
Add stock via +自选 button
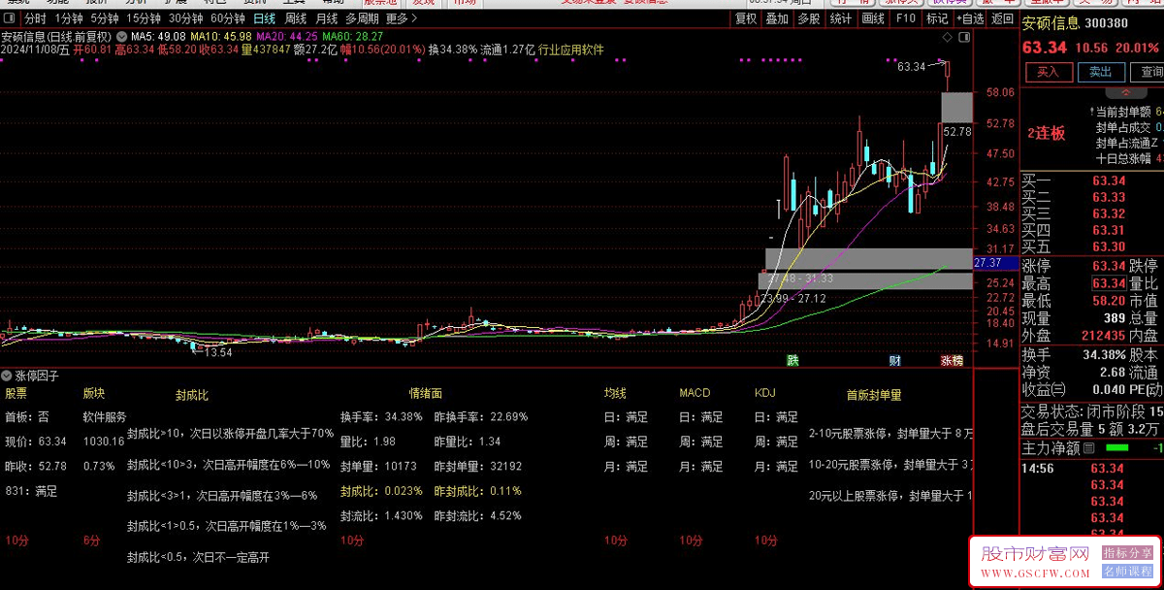pyautogui.click(x=969, y=18)
